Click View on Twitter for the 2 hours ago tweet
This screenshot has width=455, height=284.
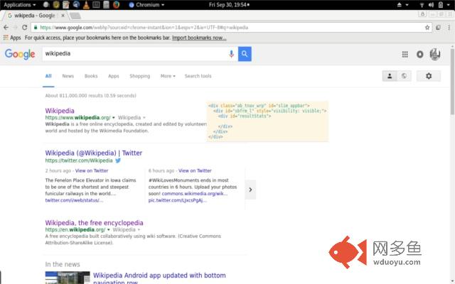pyautogui.click(x=92, y=170)
